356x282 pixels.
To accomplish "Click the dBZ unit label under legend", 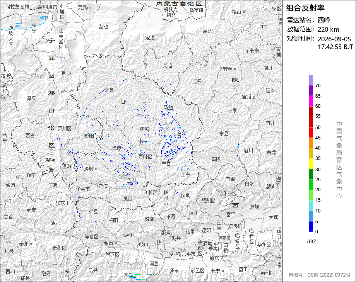I will (311, 241).
